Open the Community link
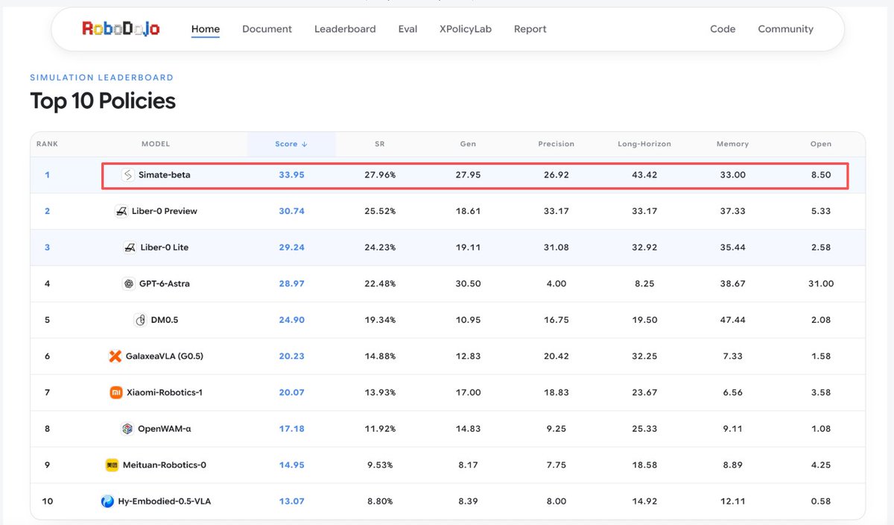The height and width of the screenshot is (525, 894). (785, 29)
